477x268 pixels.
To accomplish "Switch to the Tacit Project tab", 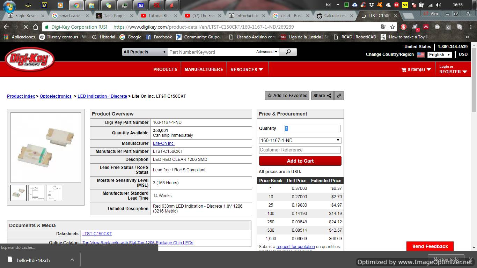I will 114,16.
